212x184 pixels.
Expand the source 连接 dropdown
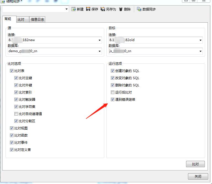100,40
